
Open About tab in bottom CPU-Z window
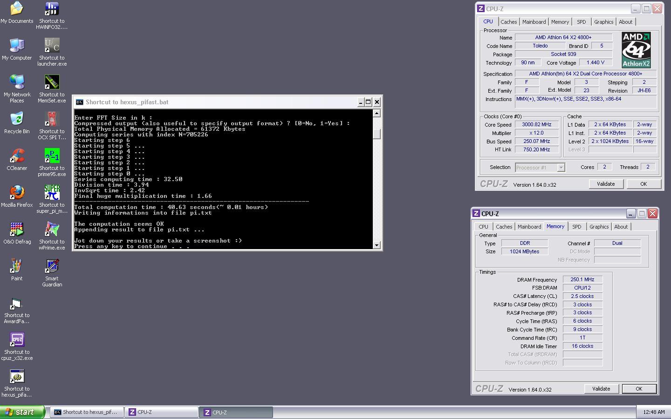(621, 227)
